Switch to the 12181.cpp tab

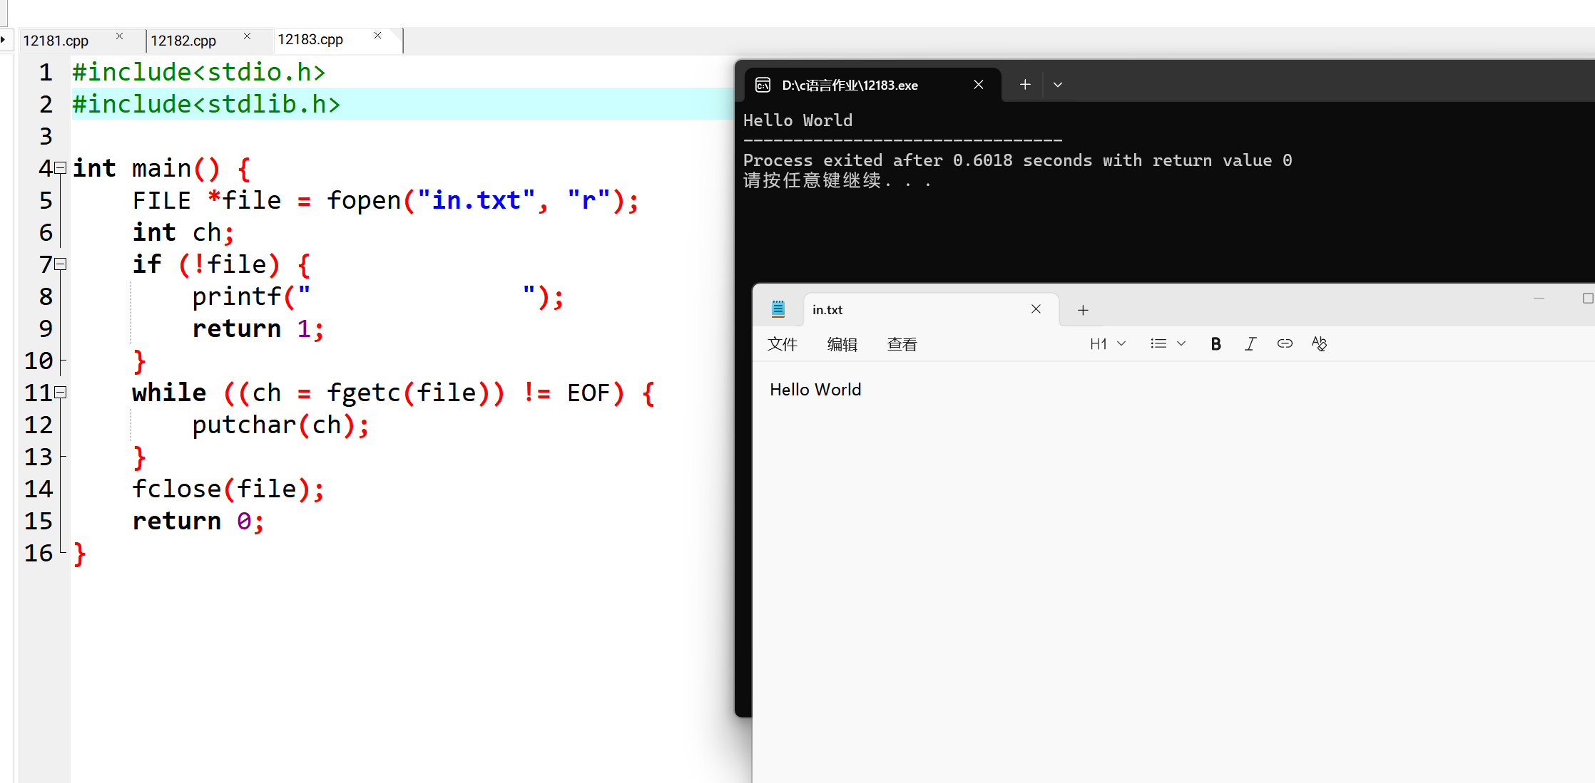click(56, 41)
